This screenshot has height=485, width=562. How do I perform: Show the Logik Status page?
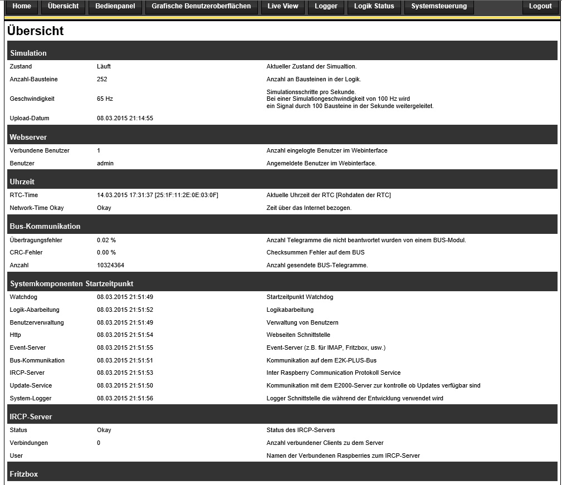point(374,7)
